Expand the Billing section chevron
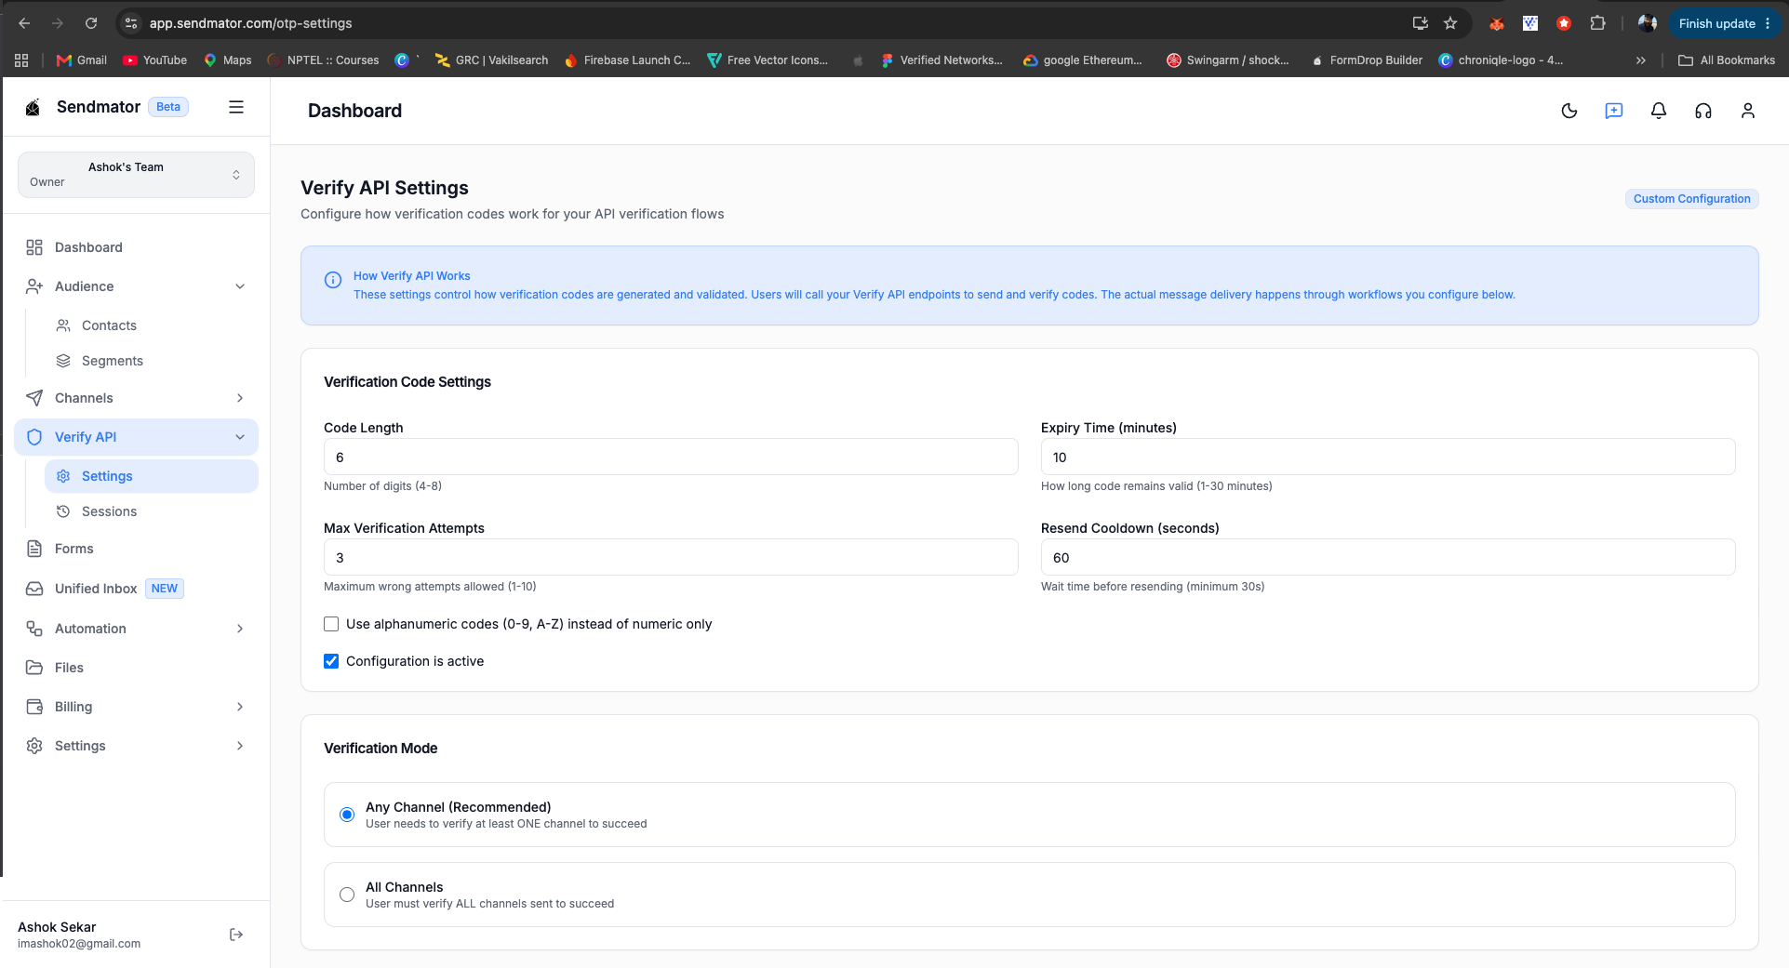The image size is (1789, 968). click(240, 707)
